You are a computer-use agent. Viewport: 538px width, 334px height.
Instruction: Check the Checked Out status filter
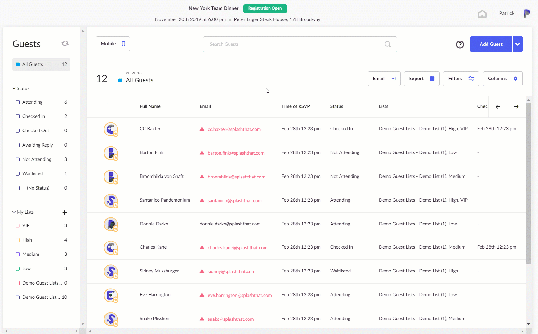(x=17, y=131)
